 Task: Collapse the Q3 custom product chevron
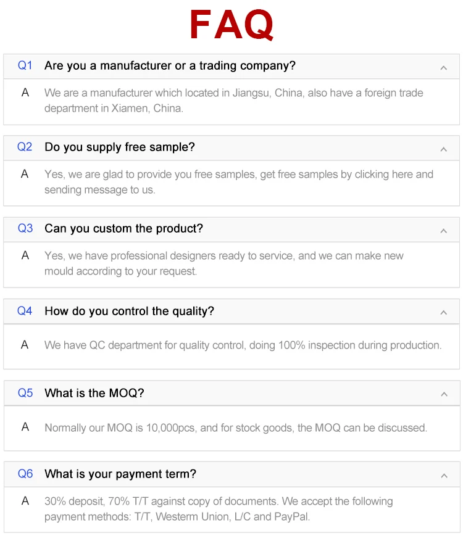443,230
